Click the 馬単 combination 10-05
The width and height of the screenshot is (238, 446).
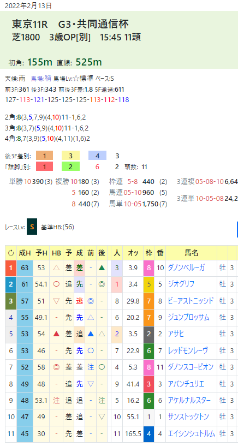pyautogui.click(x=132, y=204)
